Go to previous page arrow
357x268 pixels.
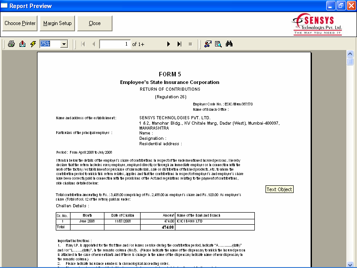tap(94, 44)
